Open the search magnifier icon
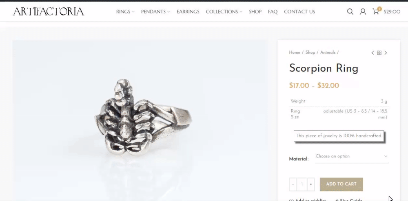408x201 pixels. 350,12
